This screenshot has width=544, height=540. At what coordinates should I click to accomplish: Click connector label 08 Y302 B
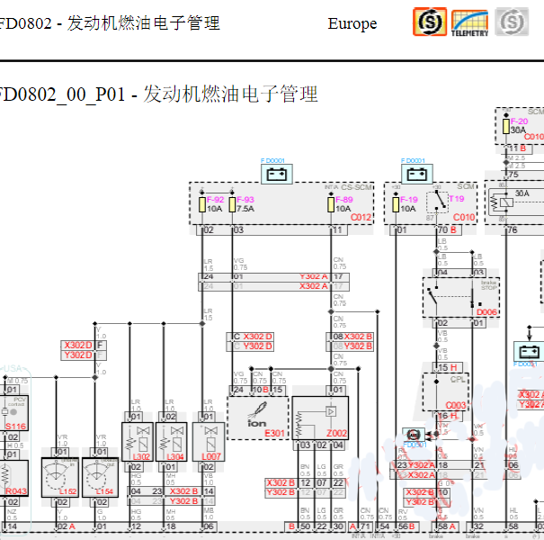[350, 346]
